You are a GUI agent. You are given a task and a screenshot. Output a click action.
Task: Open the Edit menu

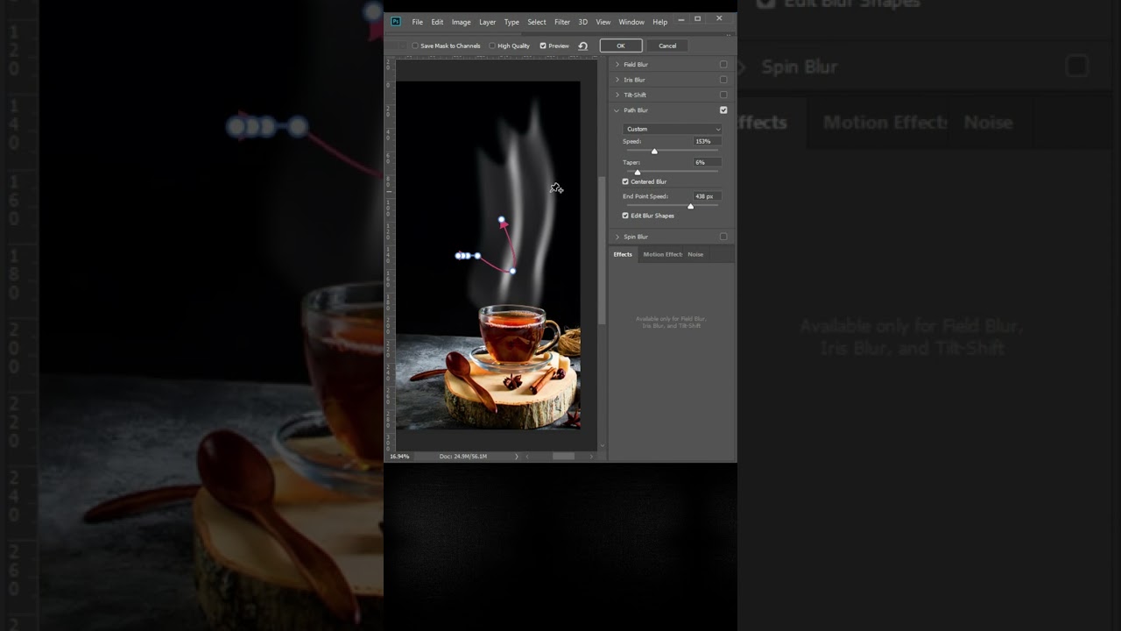(x=437, y=22)
